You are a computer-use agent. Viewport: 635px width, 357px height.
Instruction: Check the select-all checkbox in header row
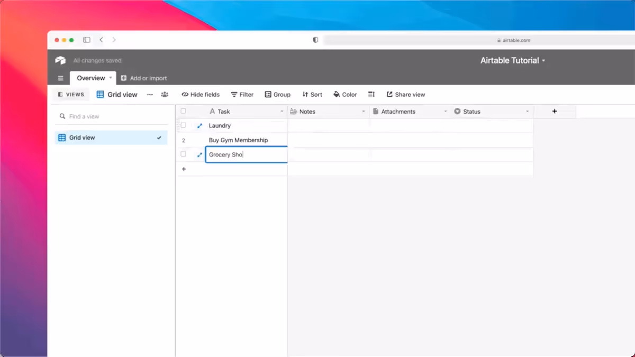coord(183,111)
